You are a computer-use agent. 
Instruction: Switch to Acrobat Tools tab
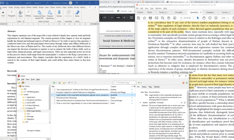pos(149,12)
